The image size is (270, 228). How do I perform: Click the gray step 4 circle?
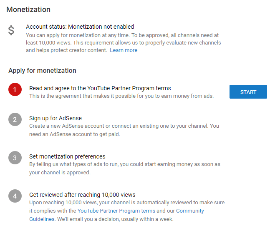(15, 196)
